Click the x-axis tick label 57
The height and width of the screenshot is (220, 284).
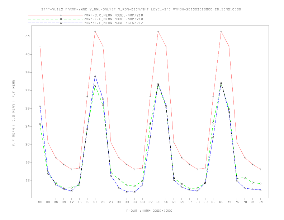[x=189, y=202]
